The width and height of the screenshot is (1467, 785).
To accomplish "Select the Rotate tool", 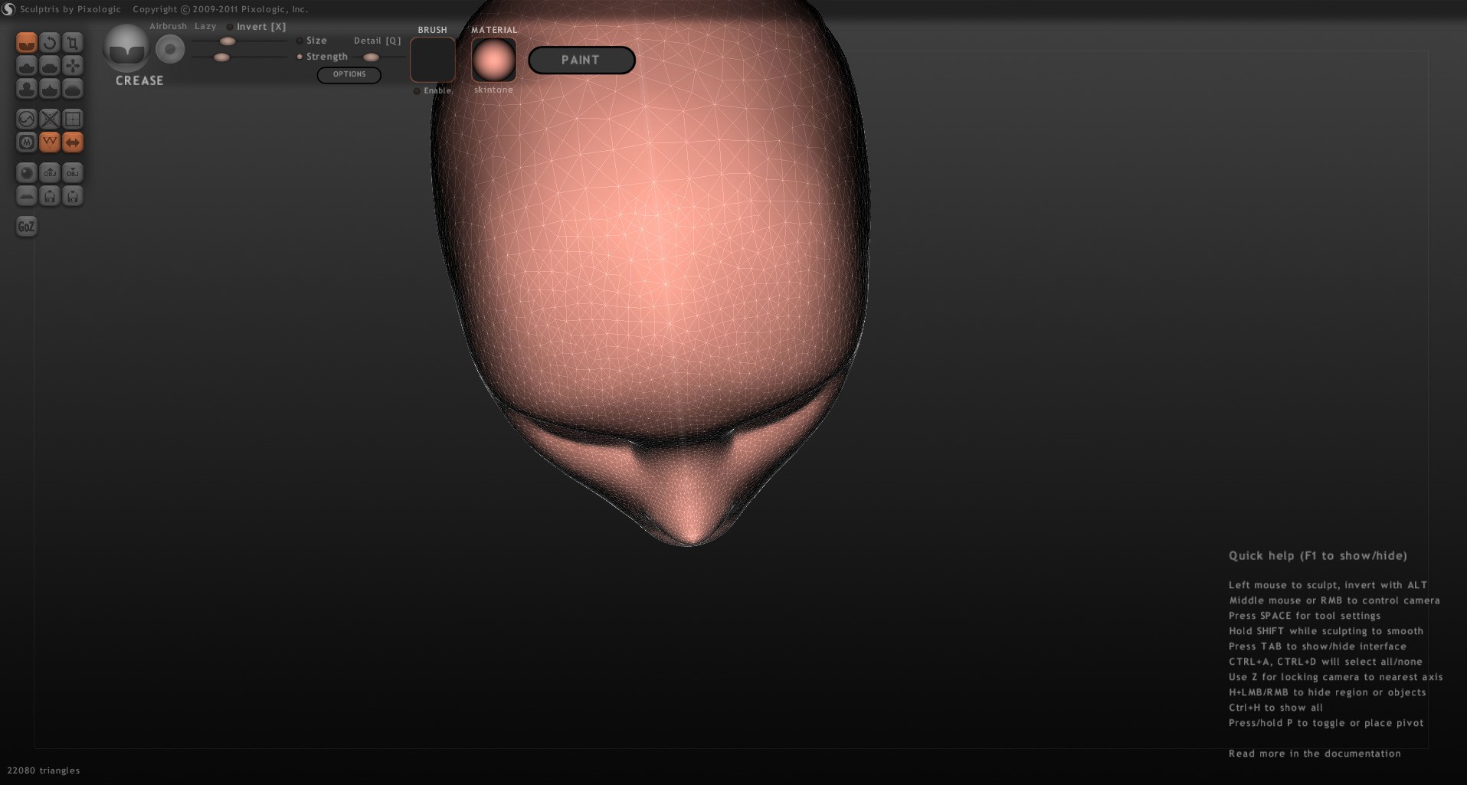I will (x=50, y=43).
